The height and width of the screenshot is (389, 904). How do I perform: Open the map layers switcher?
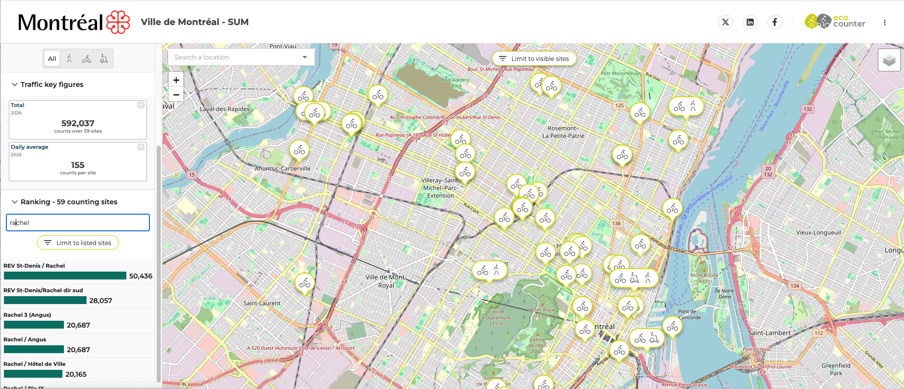(889, 60)
